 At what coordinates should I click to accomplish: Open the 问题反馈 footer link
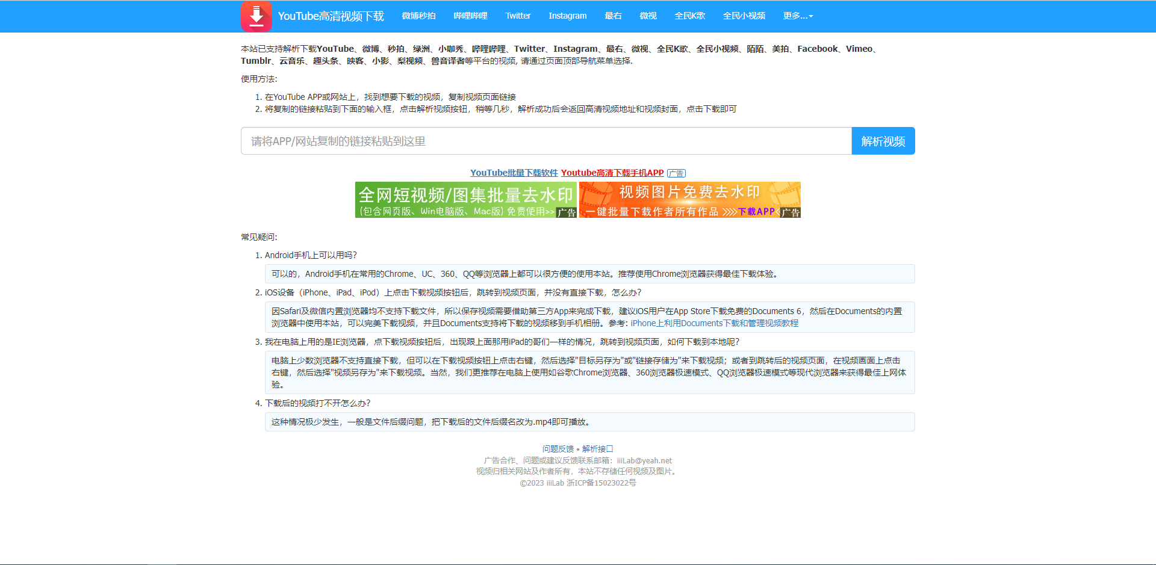coord(558,449)
